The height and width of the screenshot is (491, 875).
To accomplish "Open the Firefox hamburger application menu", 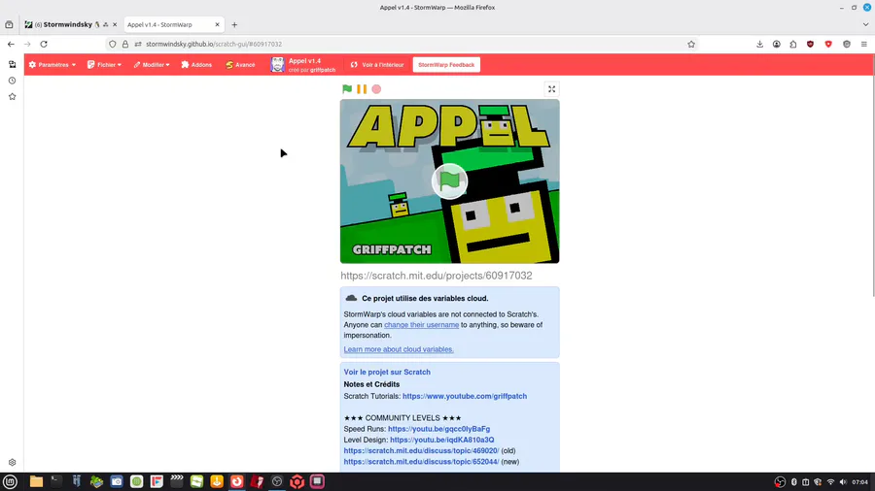I will (864, 44).
